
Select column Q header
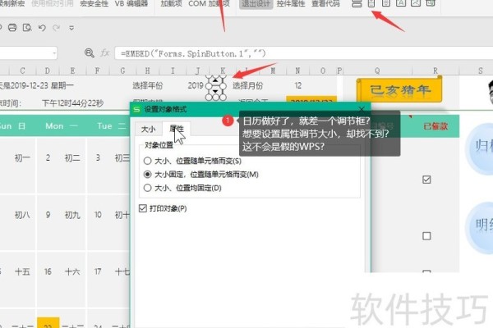(377, 71)
